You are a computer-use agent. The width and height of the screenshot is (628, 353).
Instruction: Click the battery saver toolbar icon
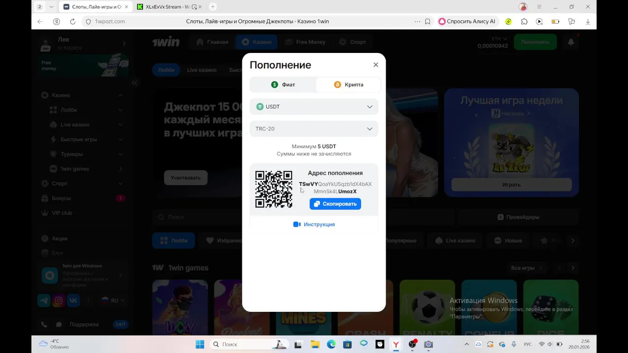555,22
